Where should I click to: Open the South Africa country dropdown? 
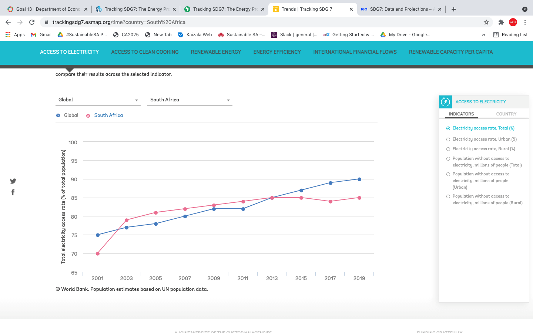coord(190,100)
